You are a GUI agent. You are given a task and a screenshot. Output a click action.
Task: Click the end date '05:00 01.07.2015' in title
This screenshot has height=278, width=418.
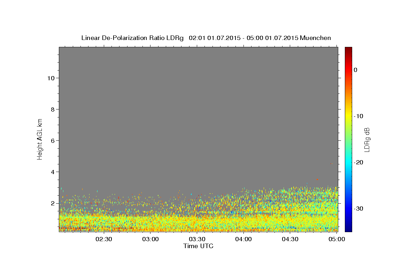[272, 38]
